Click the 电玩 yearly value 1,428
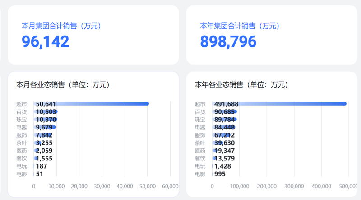The height and width of the screenshot is (200, 361). [x=222, y=166]
